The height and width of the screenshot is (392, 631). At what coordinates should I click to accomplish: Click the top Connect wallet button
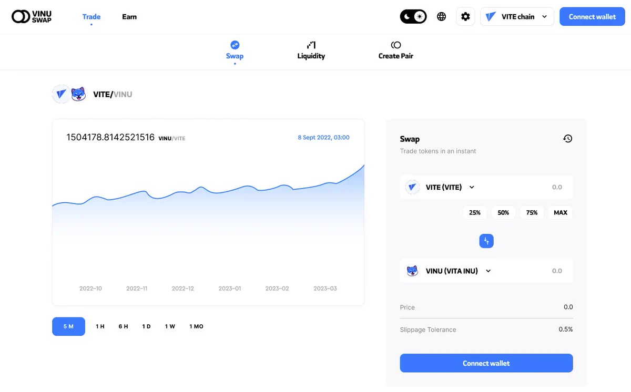click(x=592, y=17)
